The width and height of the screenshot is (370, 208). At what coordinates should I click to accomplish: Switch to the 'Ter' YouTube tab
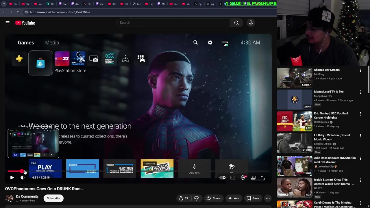click(x=174, y=4)
